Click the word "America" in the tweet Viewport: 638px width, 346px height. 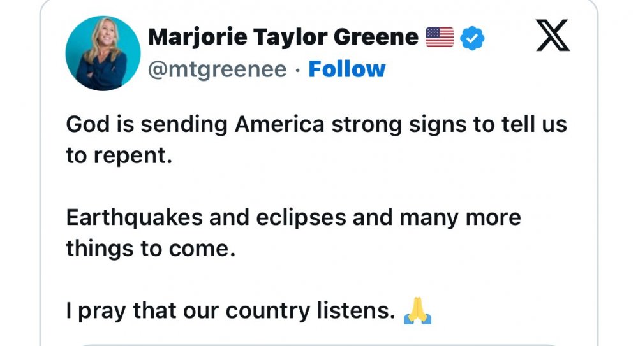tap(279, 124)
